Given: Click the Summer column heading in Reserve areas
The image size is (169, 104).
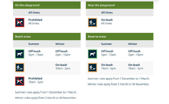Looking at the screenshot, I should tap(106, 44).
